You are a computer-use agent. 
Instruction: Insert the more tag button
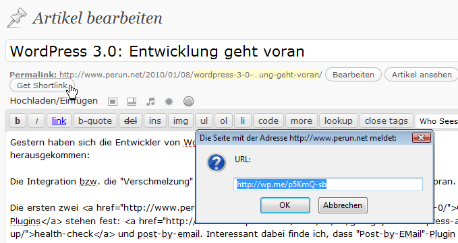(x=301, y=120)
